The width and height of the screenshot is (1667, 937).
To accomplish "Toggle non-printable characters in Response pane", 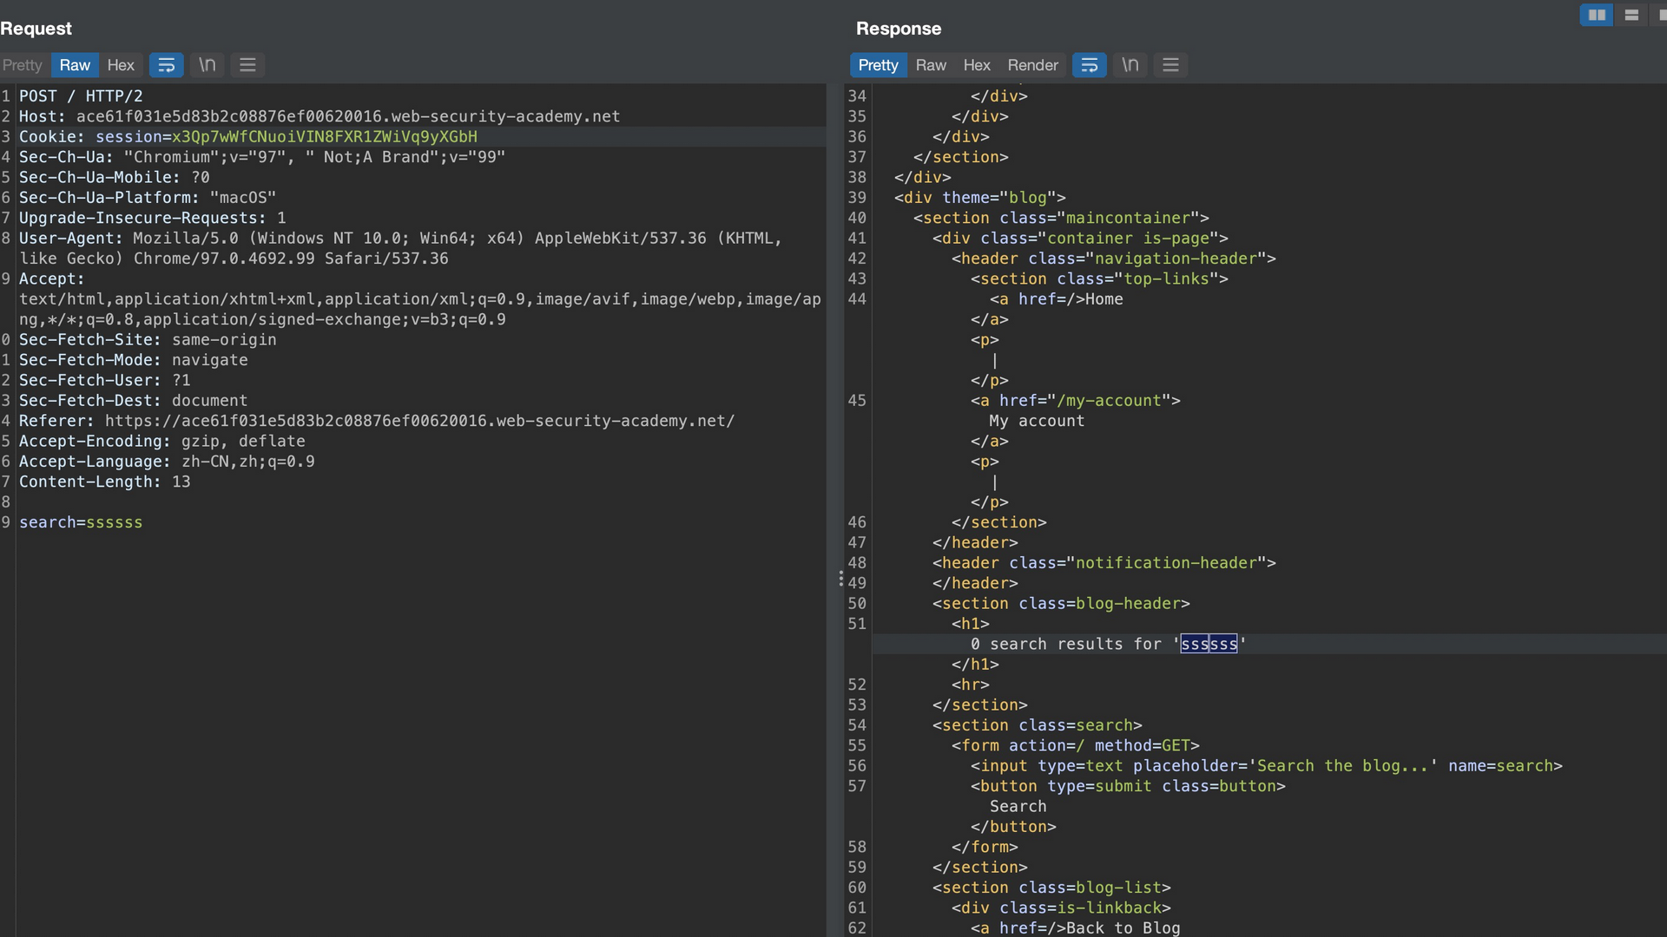I will (x=1130, y=65).
